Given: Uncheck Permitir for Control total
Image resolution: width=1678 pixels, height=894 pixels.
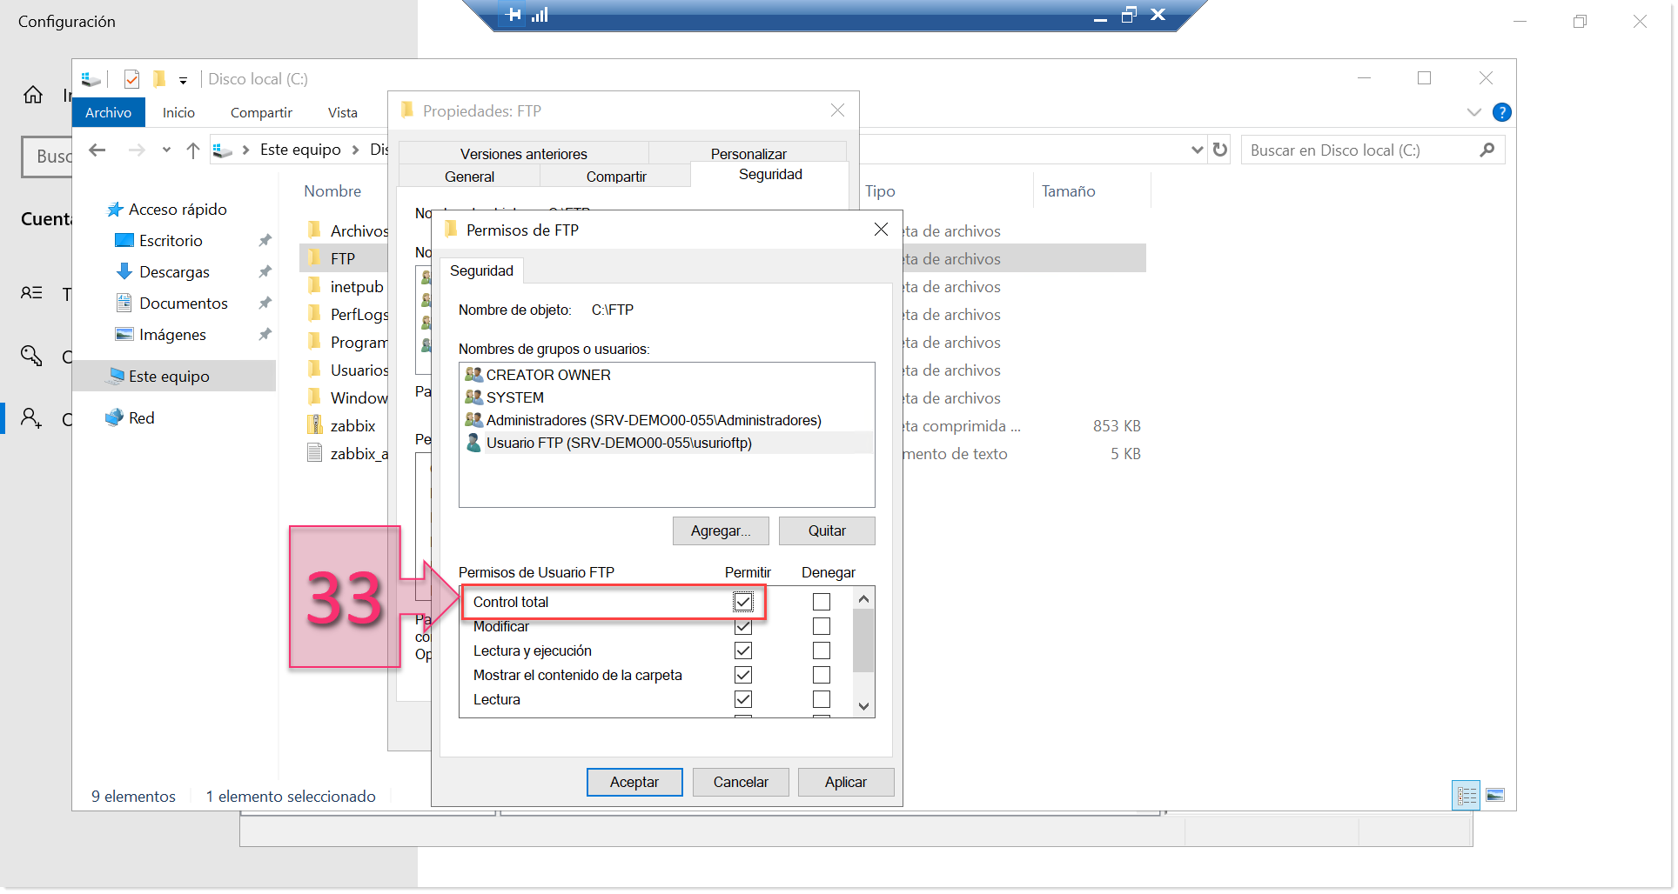Looking at the screenshot, I should click(744, 601).
